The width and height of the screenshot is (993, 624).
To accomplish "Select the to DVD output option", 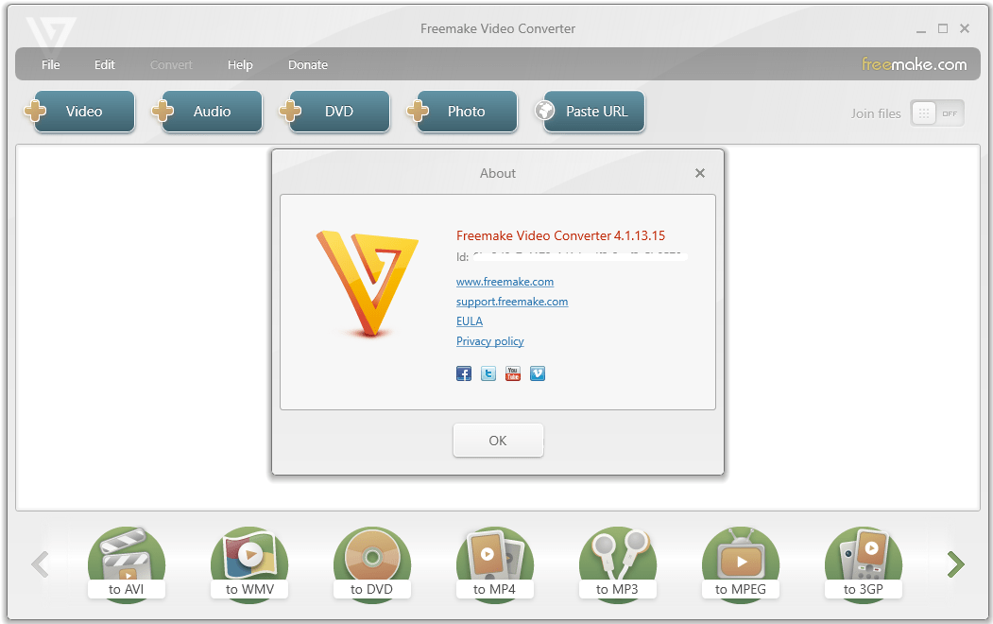I will [371, 563].
